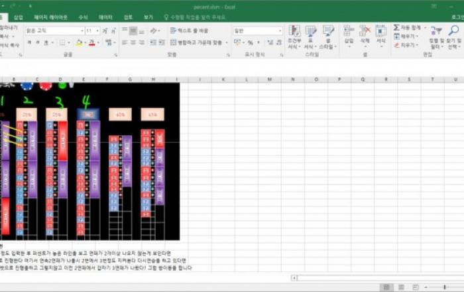Click the cell Borders icon

click(x=62, y=42)
